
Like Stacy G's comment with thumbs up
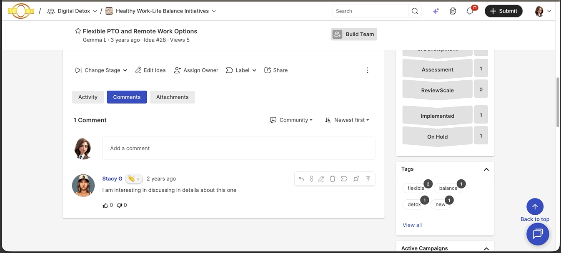point(105,205)
